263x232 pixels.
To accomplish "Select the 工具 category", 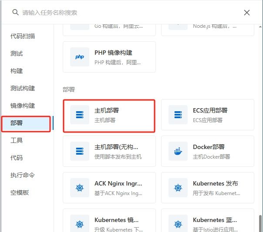I will (17, 140).
